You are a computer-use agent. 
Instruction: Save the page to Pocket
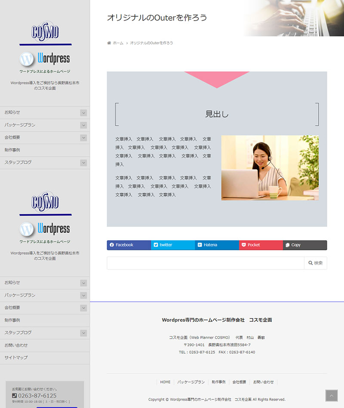click(261, 245)
